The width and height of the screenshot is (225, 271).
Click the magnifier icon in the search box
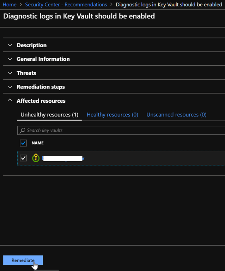23,130
